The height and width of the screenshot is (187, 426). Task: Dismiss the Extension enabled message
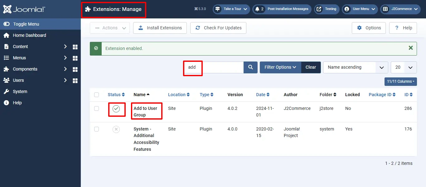(411, 48)
